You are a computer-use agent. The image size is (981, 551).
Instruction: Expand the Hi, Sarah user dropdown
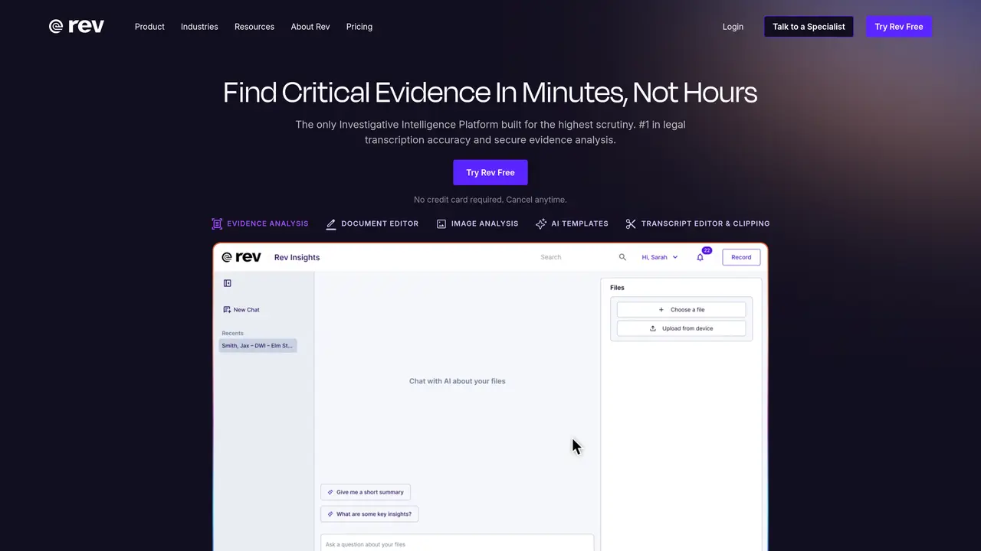pyautogui.click(x=660, y=257)
